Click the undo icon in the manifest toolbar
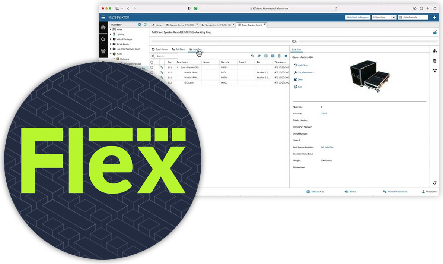 click(x=252, y=56)
